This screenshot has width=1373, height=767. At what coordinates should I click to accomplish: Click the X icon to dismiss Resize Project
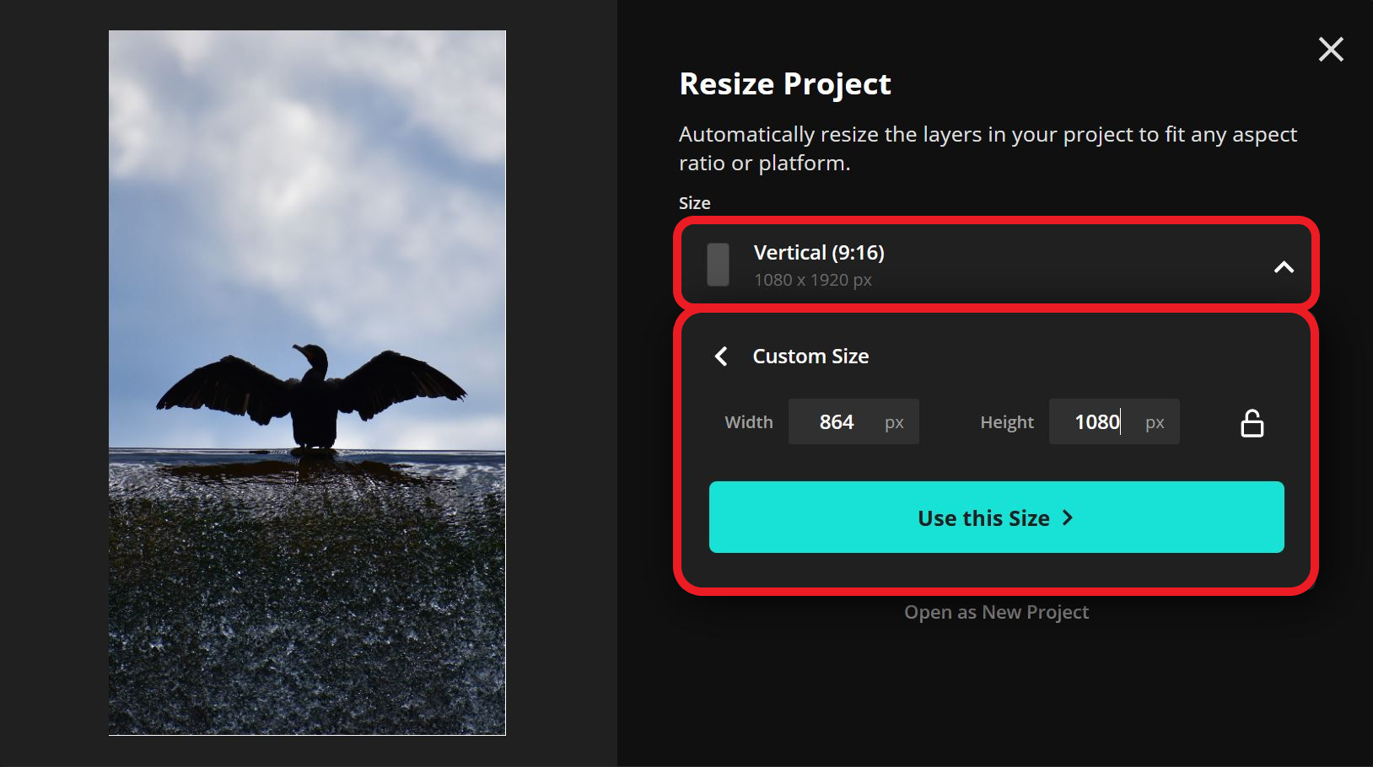pos(1331,50)
